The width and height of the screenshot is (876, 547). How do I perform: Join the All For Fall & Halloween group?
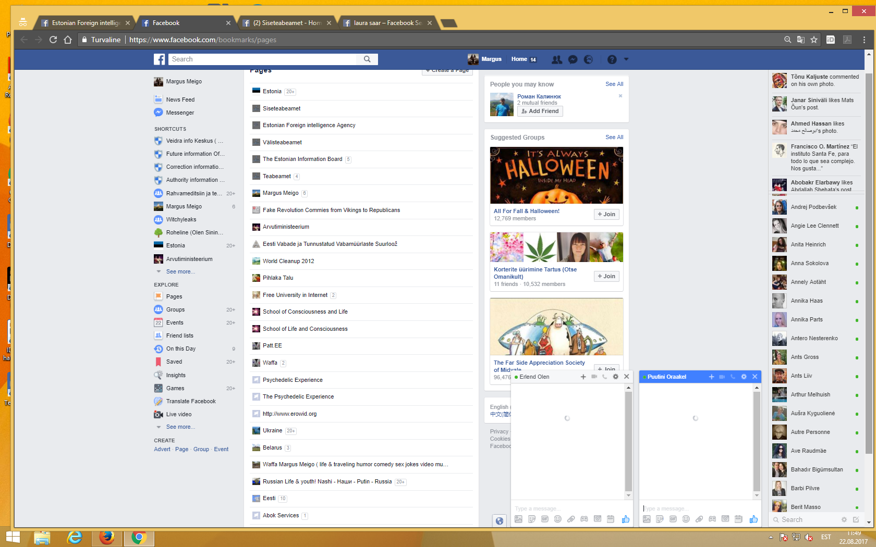pos(606,214)
